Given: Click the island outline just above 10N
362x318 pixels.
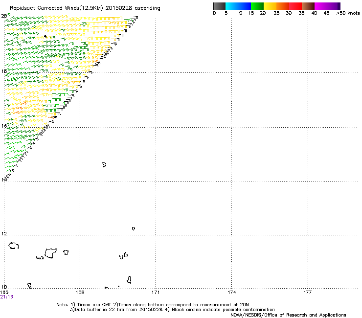Looking at the screenshot, I should [x=129, y=280].
